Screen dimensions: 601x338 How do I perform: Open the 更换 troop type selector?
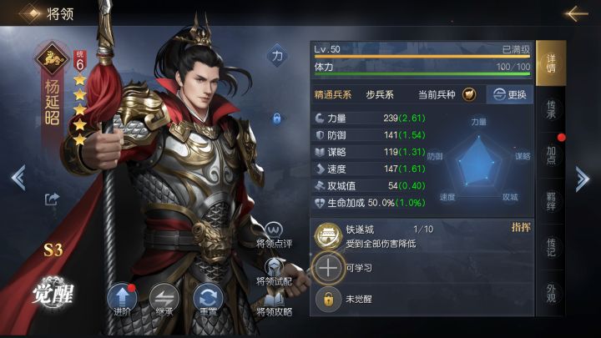pyautogui.click(x=509, y=94)
